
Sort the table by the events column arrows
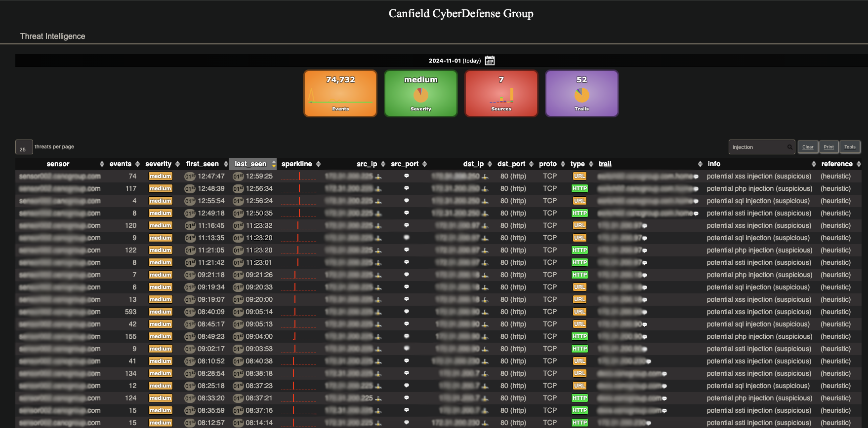tap(137, 164)
